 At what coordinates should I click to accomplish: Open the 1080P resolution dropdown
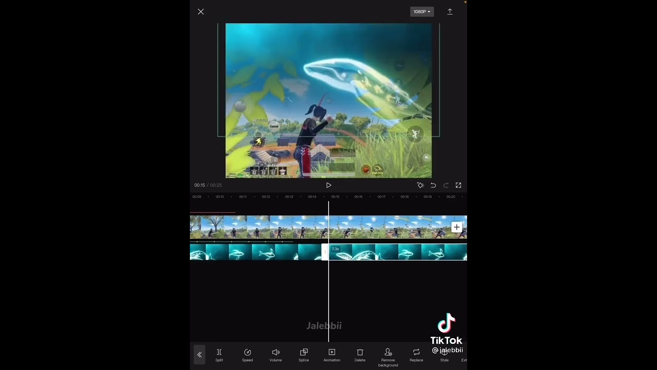[422, 11]
